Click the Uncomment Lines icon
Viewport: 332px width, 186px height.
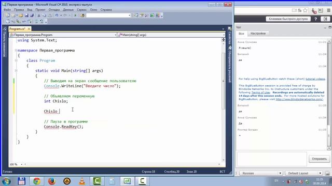coord(41,22)
